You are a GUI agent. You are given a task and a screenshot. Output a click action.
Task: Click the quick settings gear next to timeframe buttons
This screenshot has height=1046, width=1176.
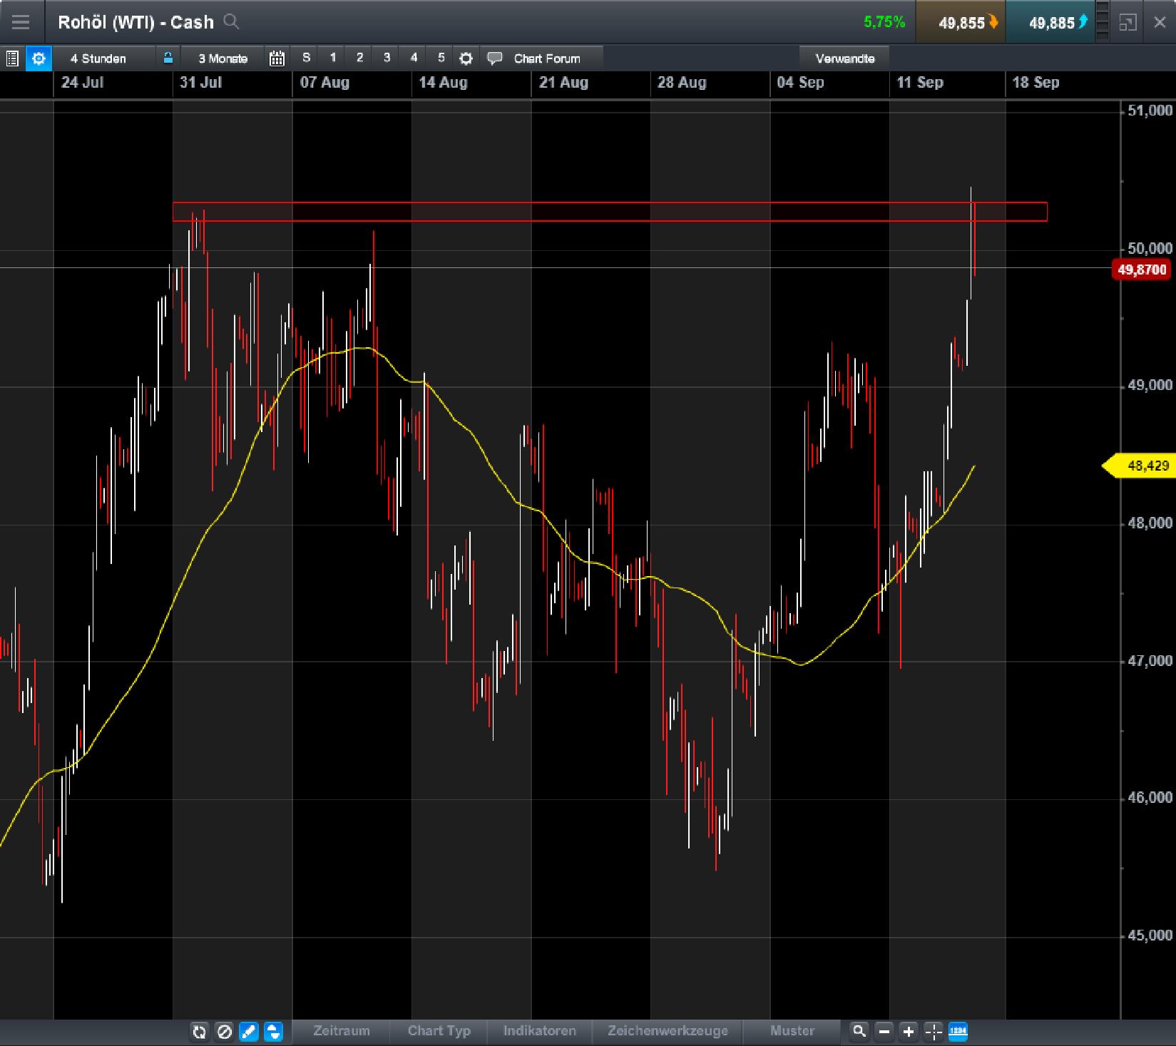coord(466,58)
